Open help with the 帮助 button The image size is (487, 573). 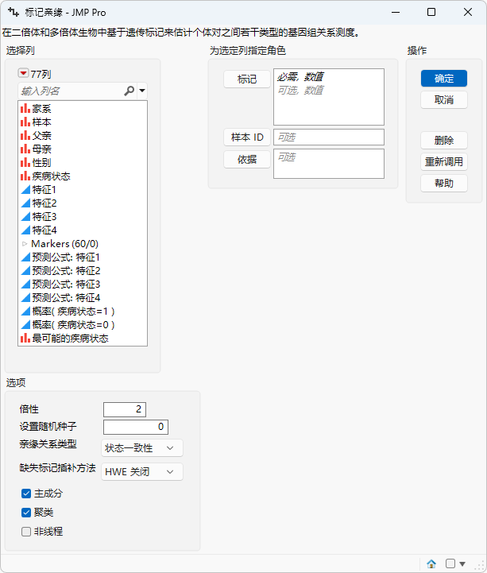[444, 184]
